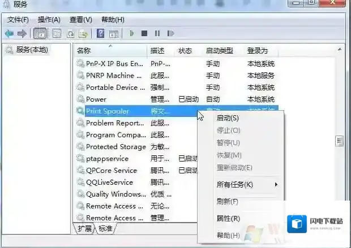Viewport: 351px width, 248px height.
Task: Sort by the 名称 column header
Action: tap(84, 50)
